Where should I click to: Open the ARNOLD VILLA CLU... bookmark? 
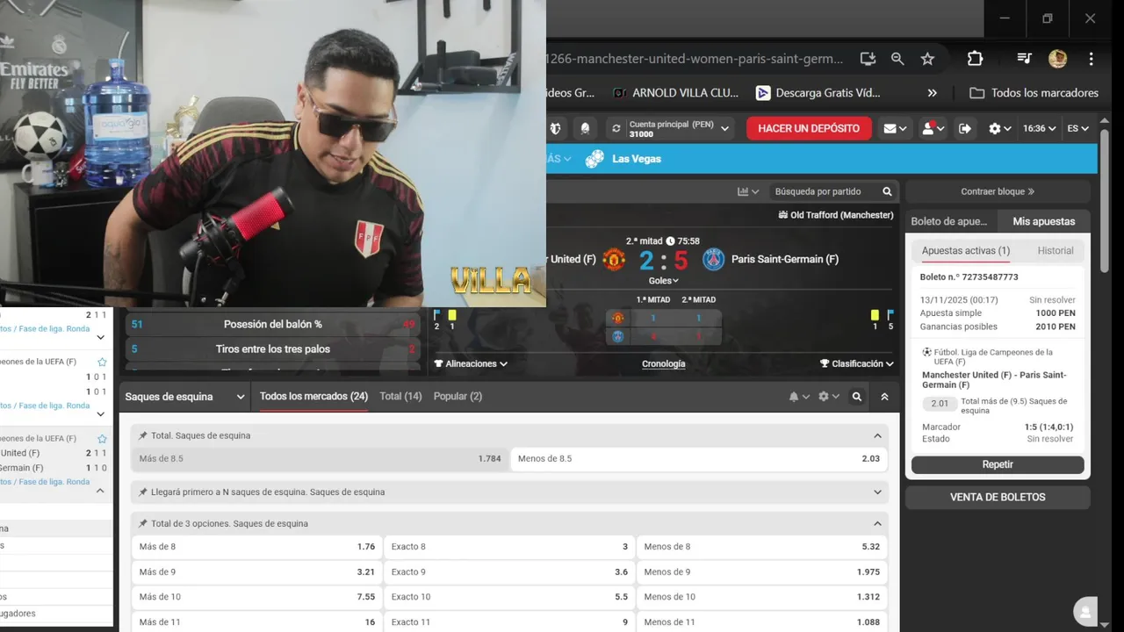pyautogui.click(x=675, y=93)
